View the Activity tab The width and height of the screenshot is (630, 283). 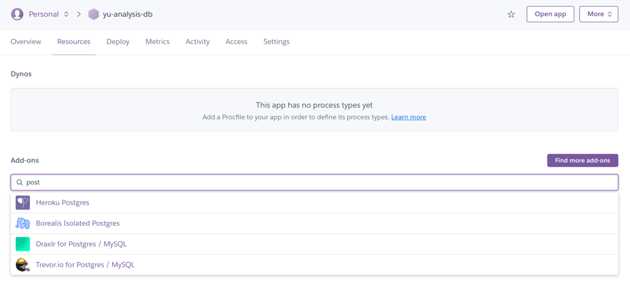pyautogui.click(x=197, y=42)
